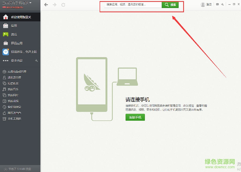
Task: Expand the 当前没有手机连接 device dropdown
Action: (x=16, y=2)
